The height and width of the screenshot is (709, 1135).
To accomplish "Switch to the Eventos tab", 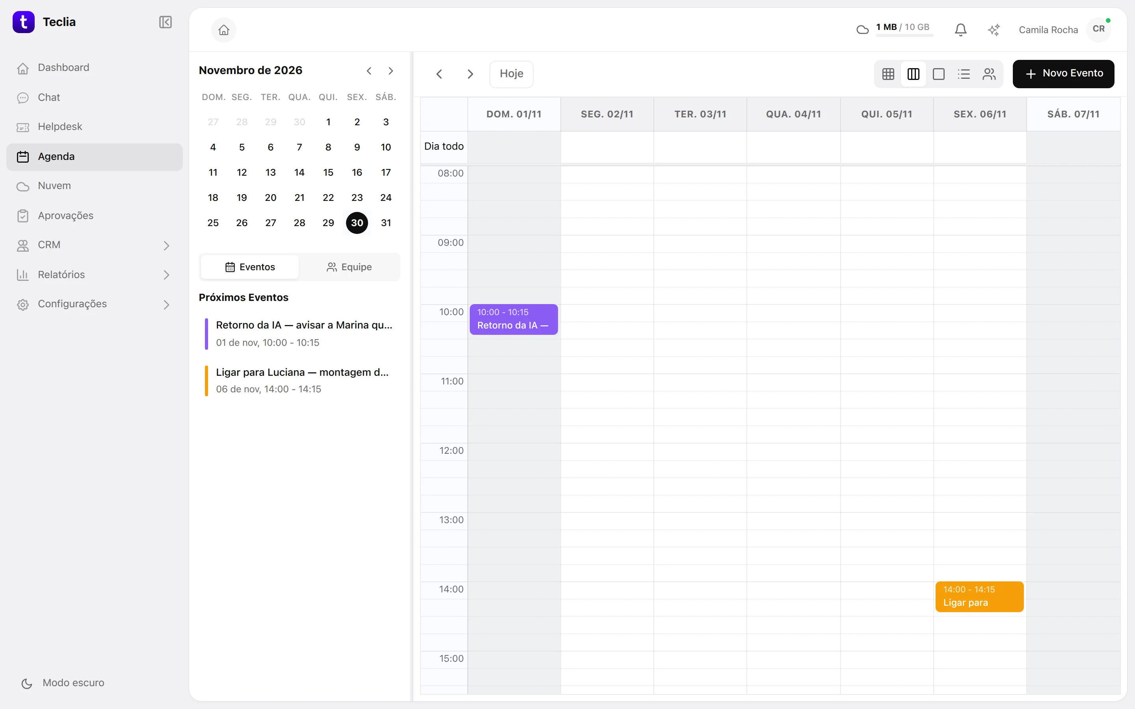I will [250, 267].
